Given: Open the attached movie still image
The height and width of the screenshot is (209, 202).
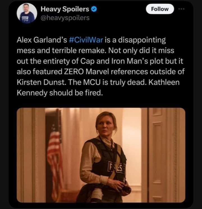Looking at the screenshot, I should point(101,155).
